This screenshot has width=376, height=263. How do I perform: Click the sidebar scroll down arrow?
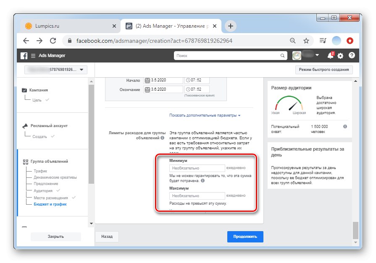91,224
